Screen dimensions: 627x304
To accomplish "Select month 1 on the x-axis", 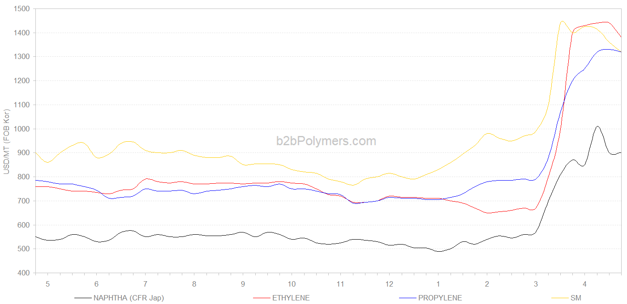I will [x=438, y=284].
